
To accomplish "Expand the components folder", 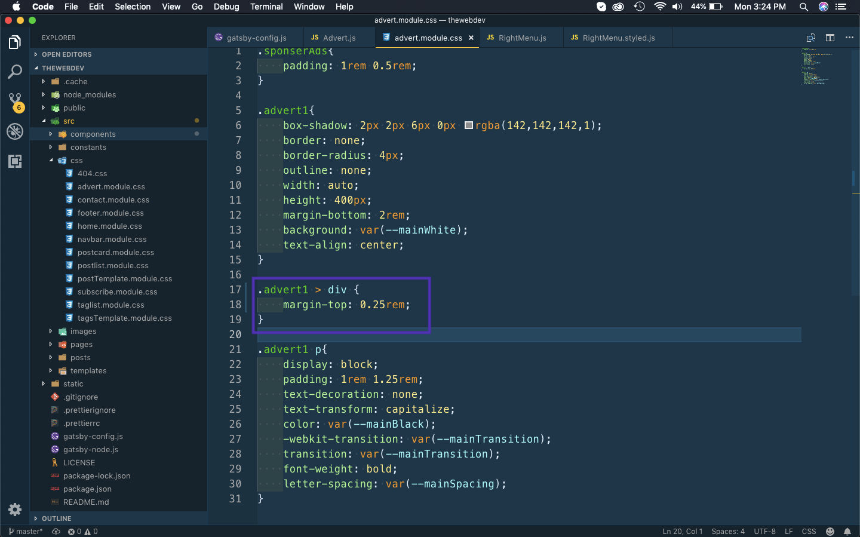I will pos(119,134).
